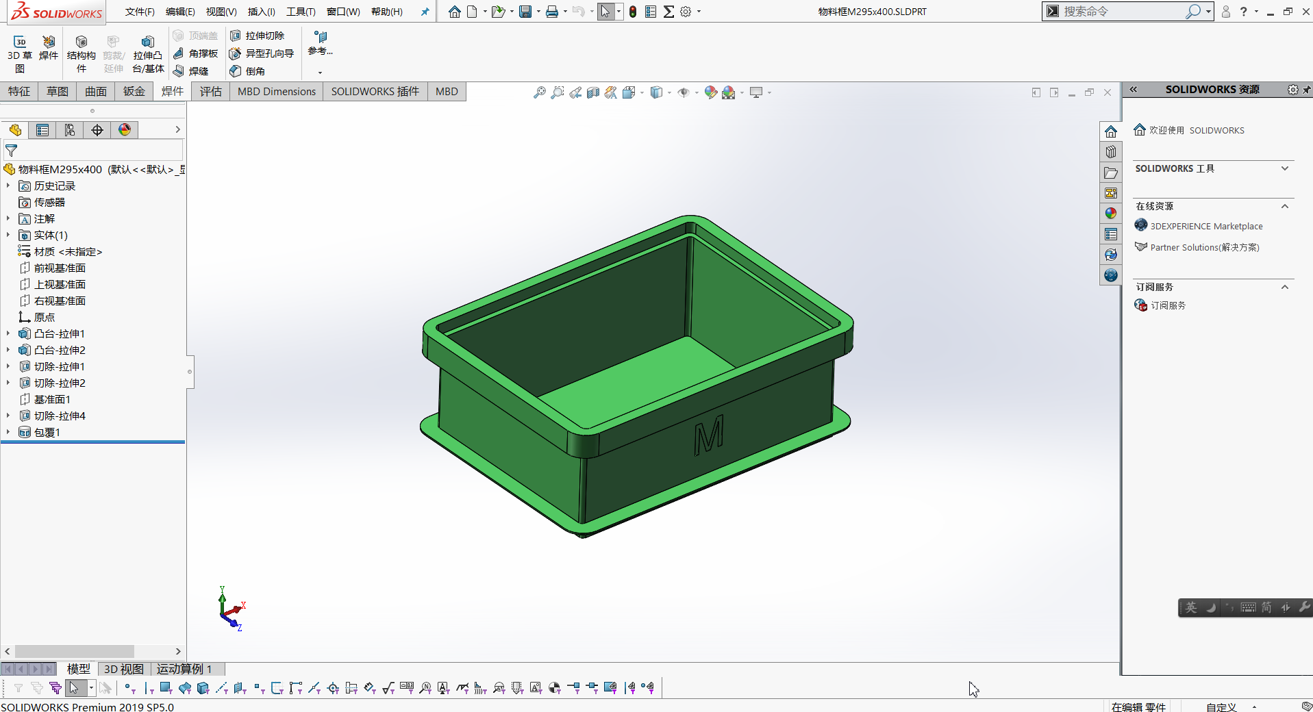Viewport: 1313px width, 712px height.
Task: Open the FeatureManager design tree tab
Action: 15,130
